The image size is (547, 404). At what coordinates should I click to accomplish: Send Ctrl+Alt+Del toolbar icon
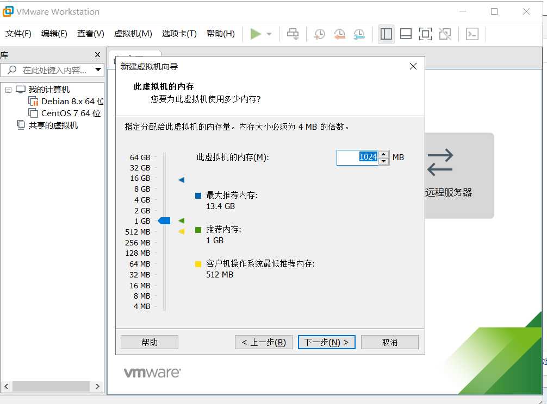(293, 34)
